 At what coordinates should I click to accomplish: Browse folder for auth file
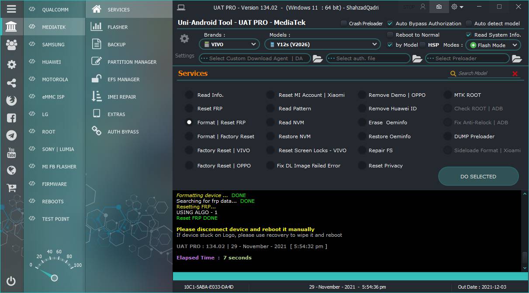coord(417,58)
